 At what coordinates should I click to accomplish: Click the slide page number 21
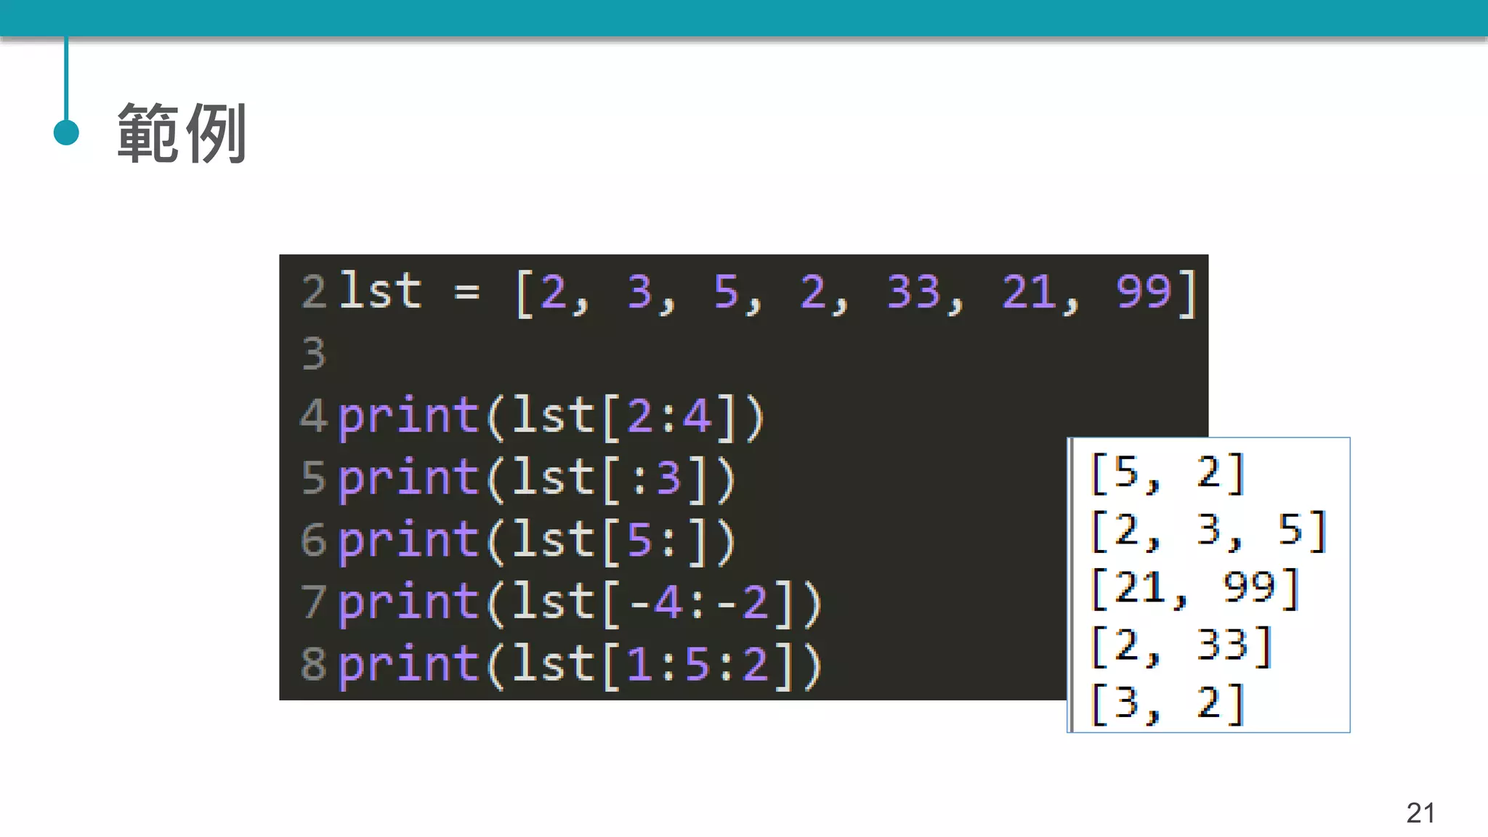[1420, 812]
